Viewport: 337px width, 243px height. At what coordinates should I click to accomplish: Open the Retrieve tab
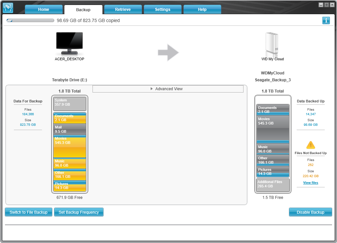click(x=123, y=10)
